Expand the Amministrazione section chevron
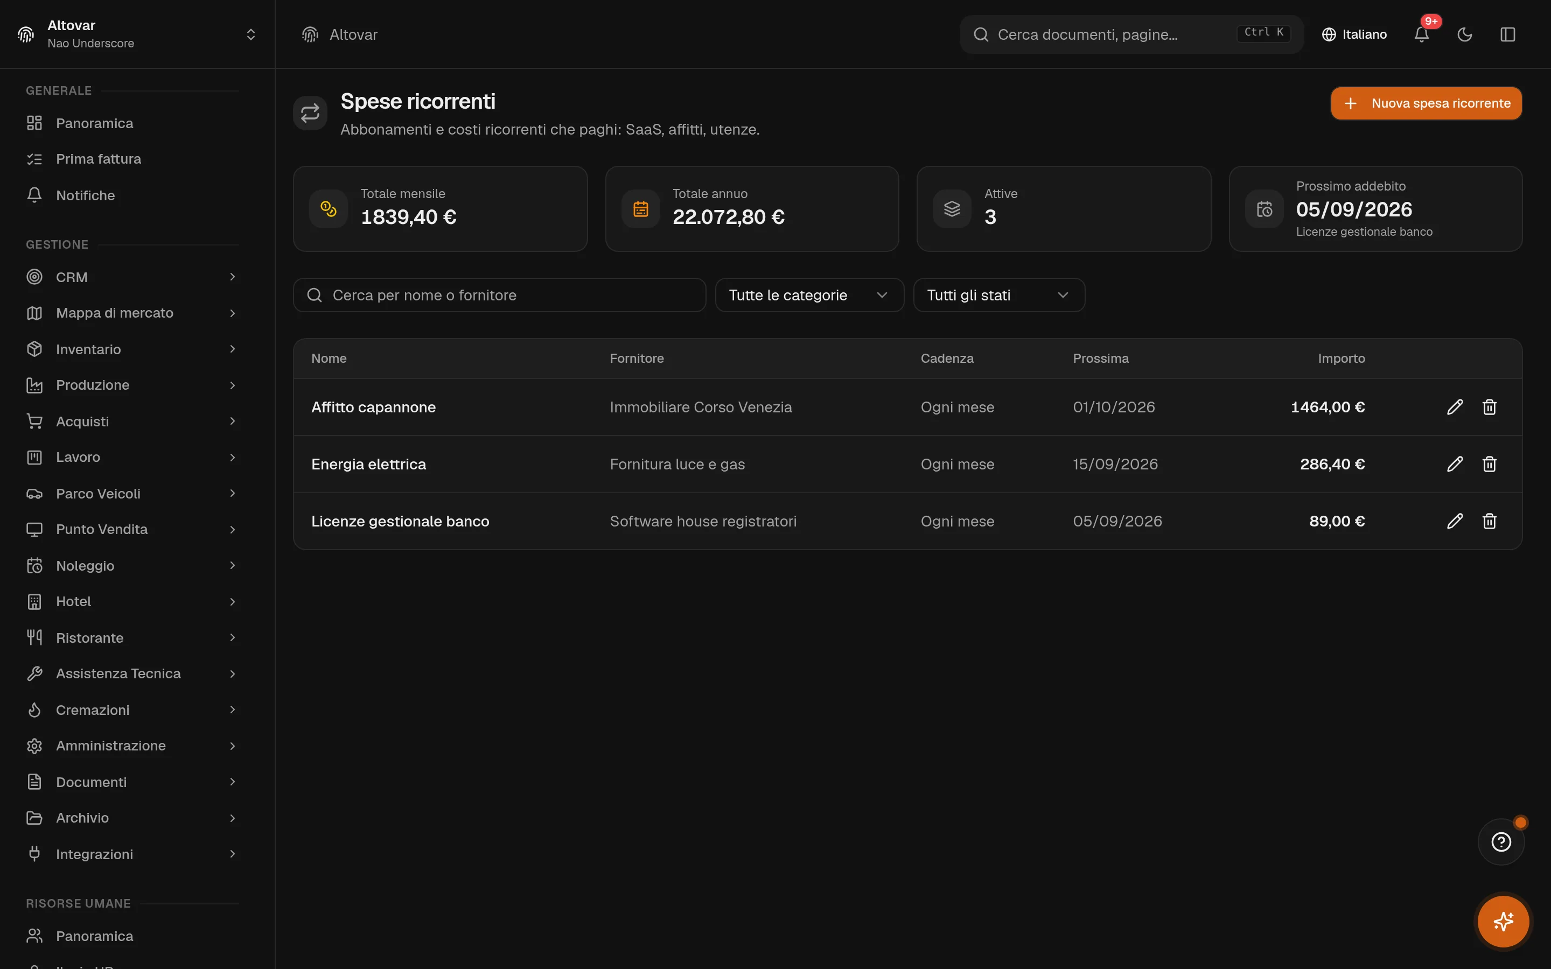The image size is (1551, 969). point(233,746)
